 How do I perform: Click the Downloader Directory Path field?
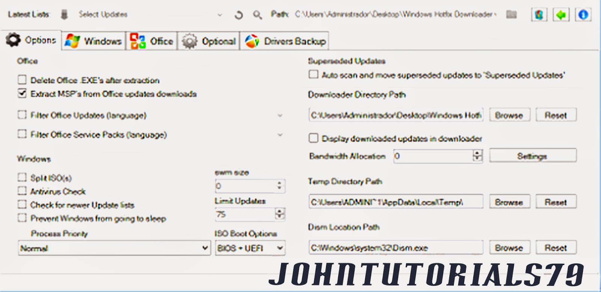(x=396, y=115)
